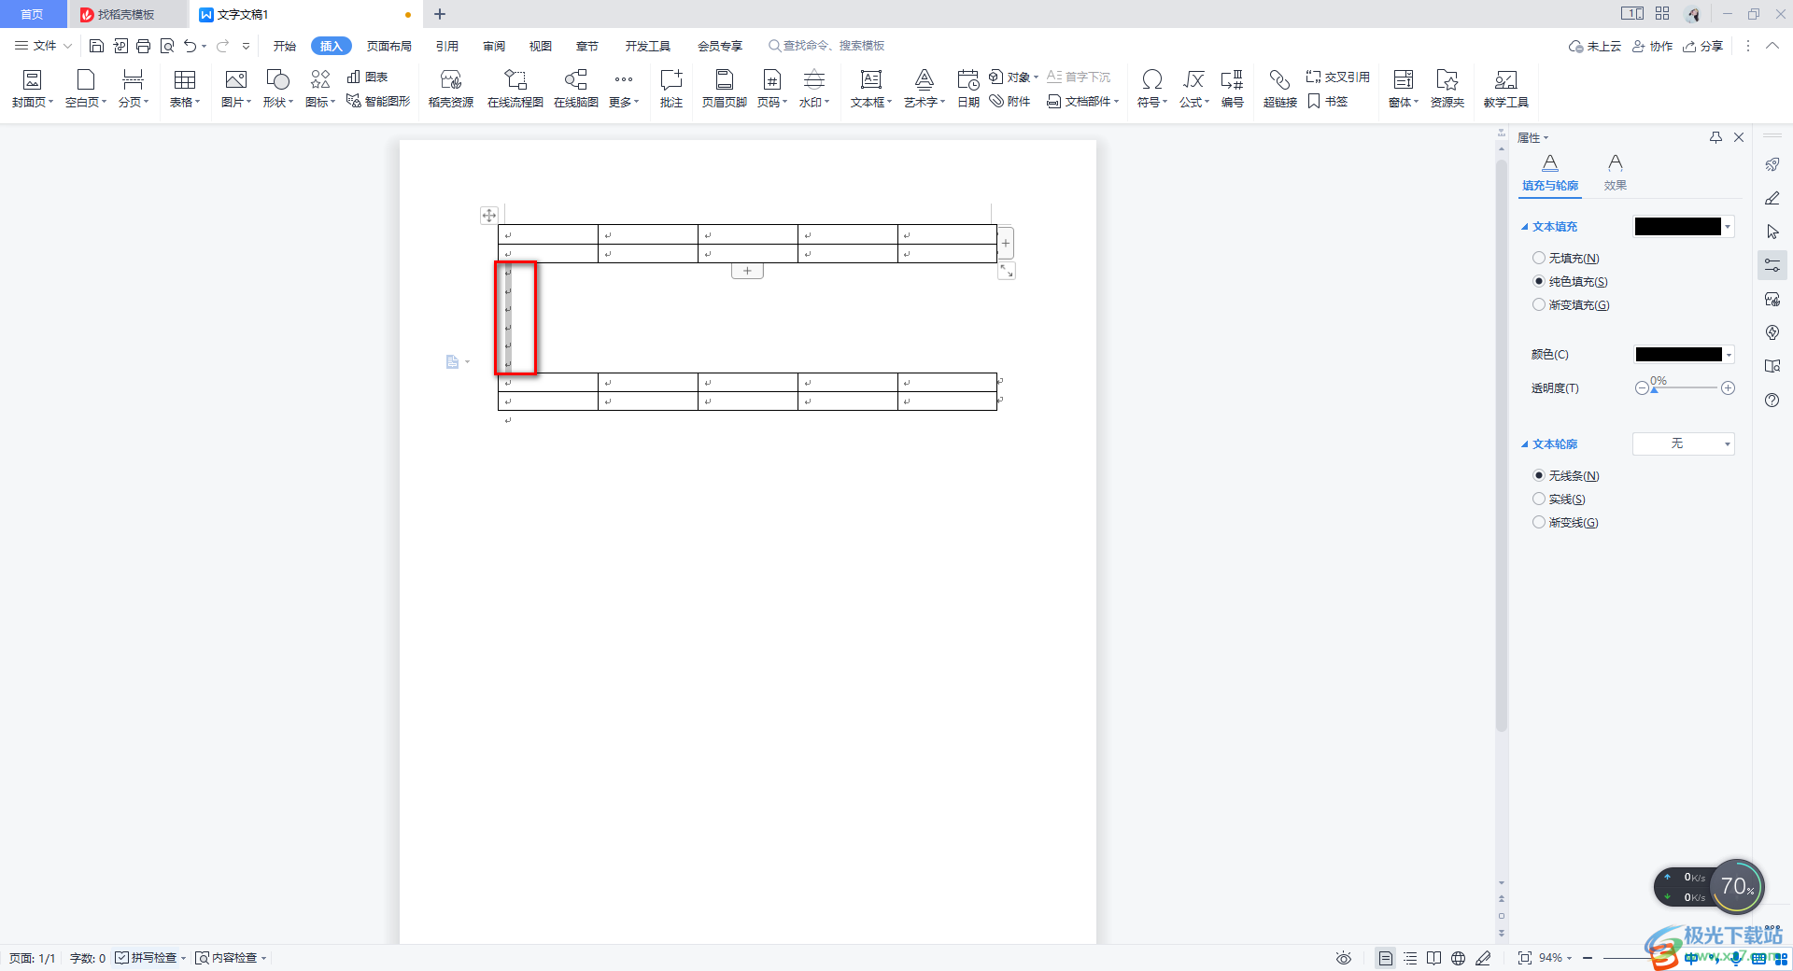This screenshot has width=1793, height=971.
Task: Open the Properties (属性) panel menu
Action: (1532, 138)
